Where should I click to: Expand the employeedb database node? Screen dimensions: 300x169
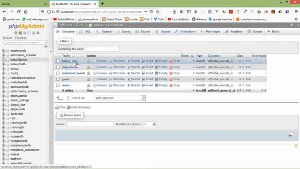point(3,51)
